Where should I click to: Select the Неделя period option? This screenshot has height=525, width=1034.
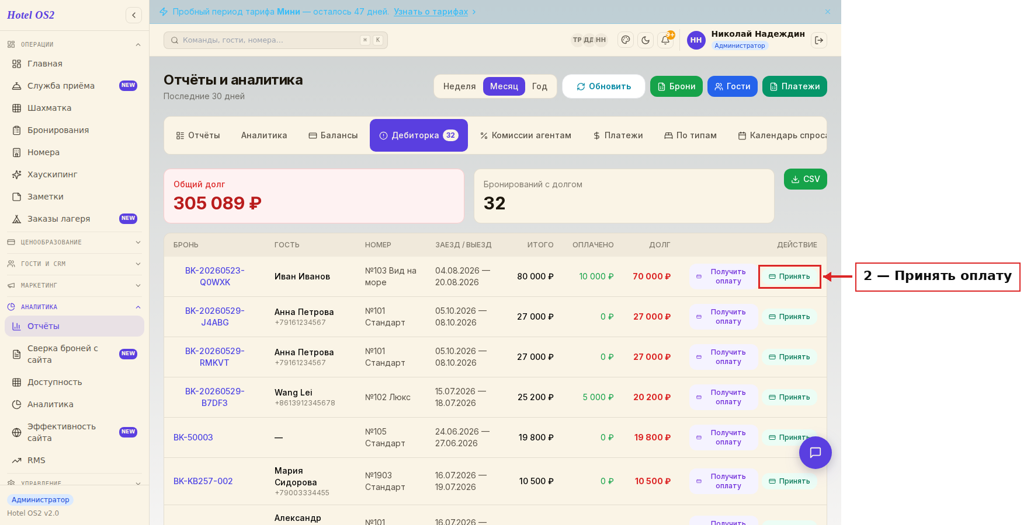459,86
